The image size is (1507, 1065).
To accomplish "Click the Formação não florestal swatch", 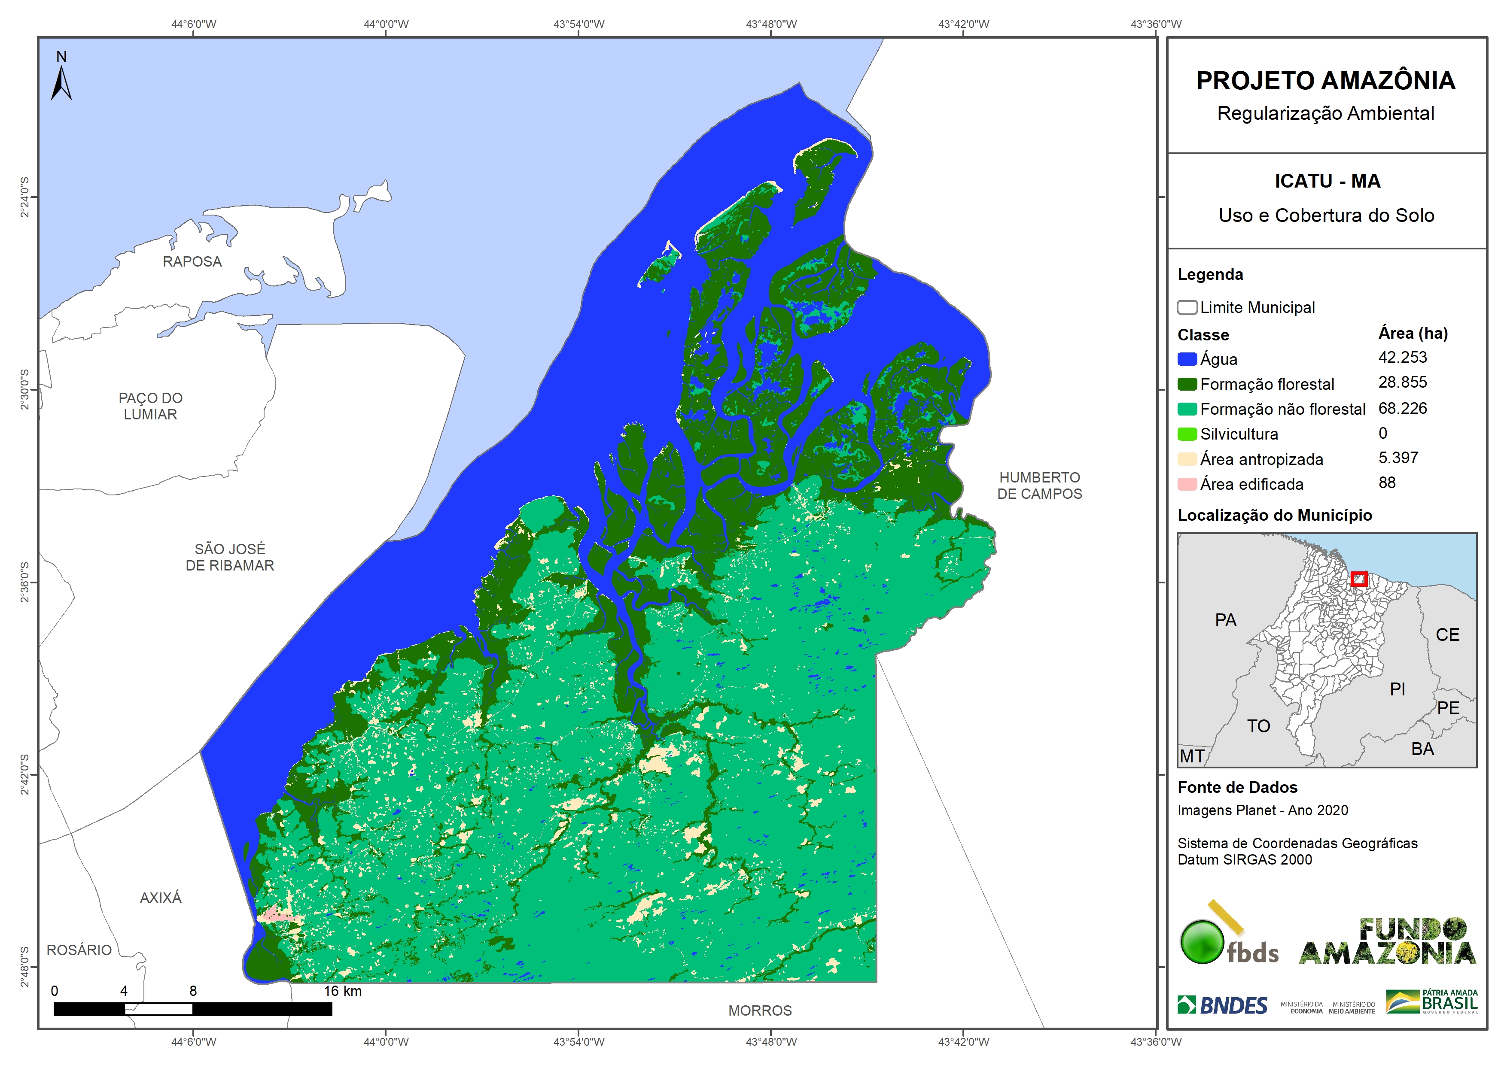I will tap(1187, 409).
